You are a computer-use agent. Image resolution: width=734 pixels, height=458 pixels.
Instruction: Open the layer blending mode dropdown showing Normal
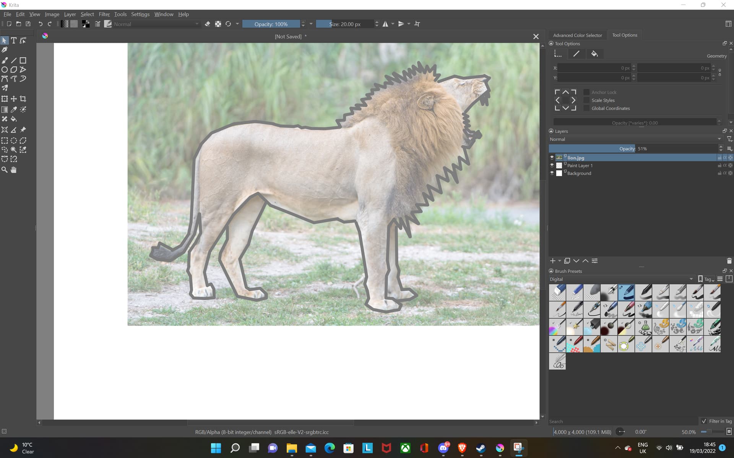coord(635,139)
